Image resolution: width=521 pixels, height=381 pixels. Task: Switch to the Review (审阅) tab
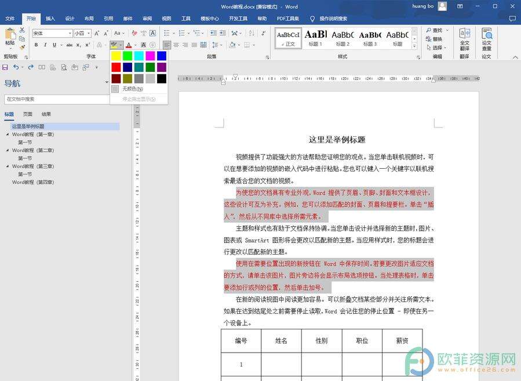[x=147, y=19]
